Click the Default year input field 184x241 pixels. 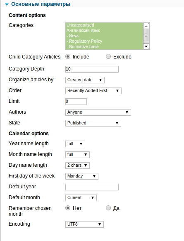coord(92,187)
